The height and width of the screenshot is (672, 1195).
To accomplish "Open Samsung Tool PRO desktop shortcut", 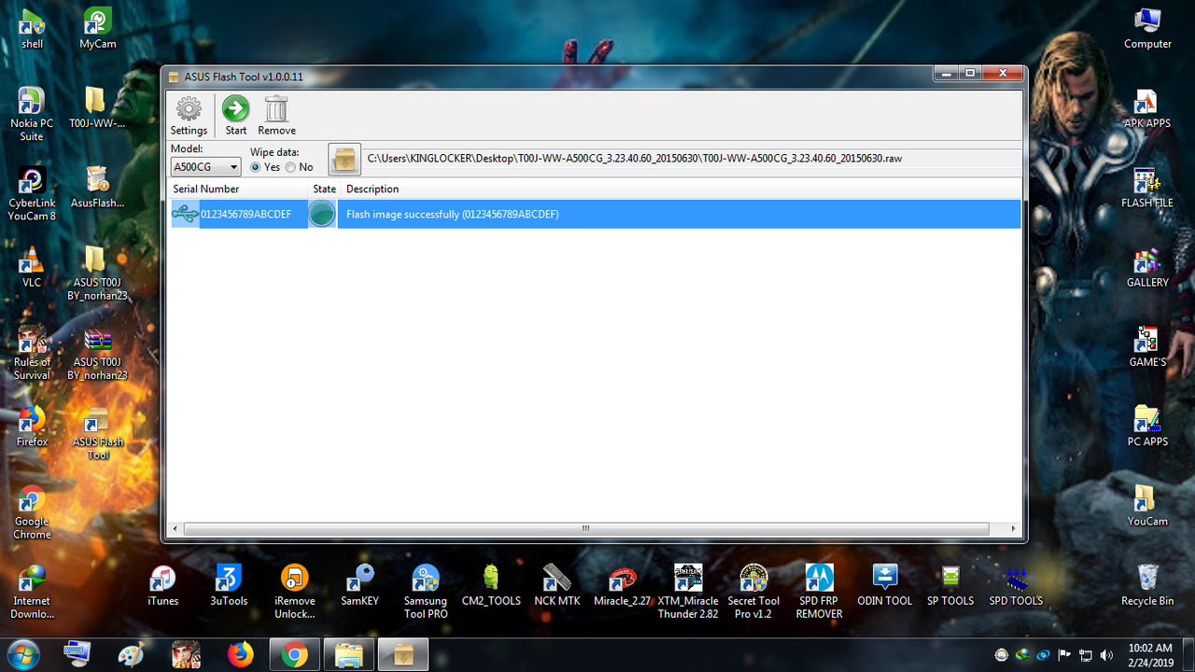I will [426, 592].
